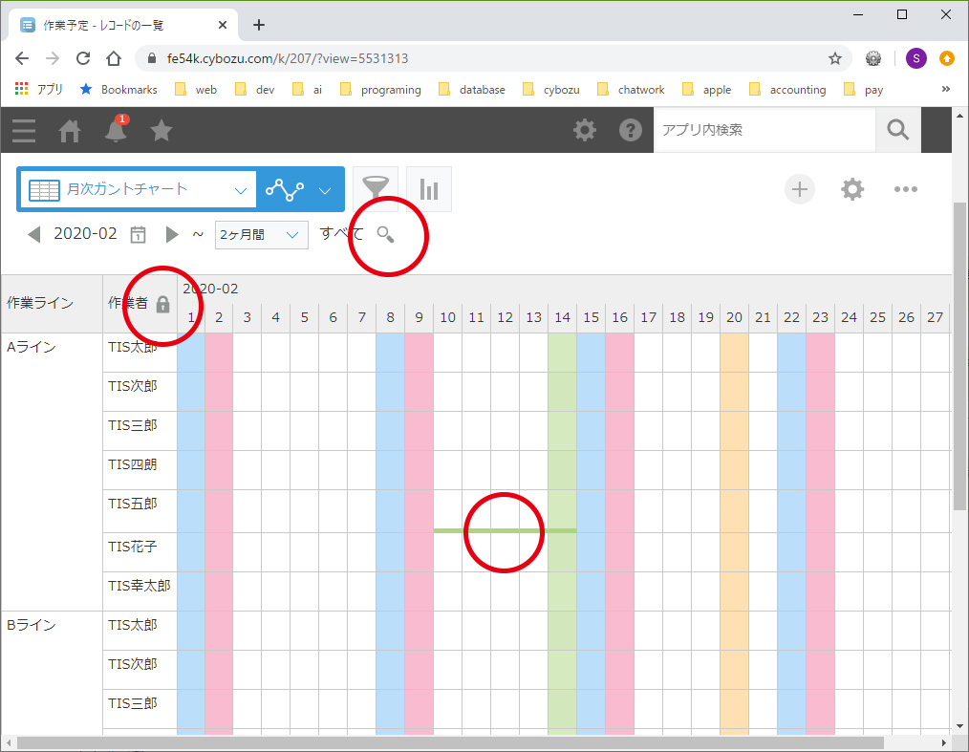Click day 20 column header

[x=734, y=317]
